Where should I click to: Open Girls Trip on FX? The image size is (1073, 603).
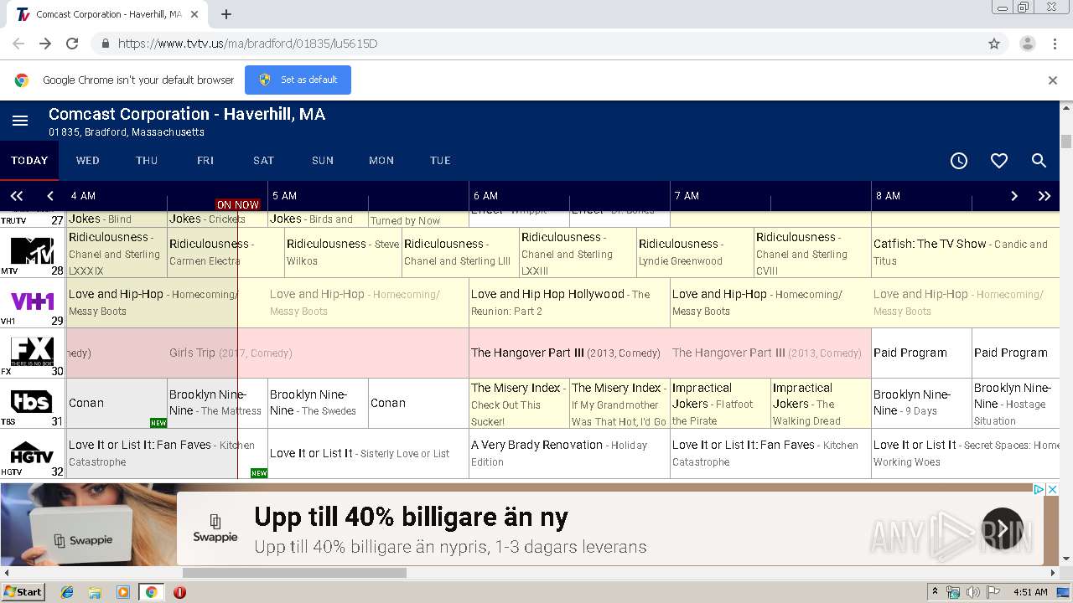point(267,353)
